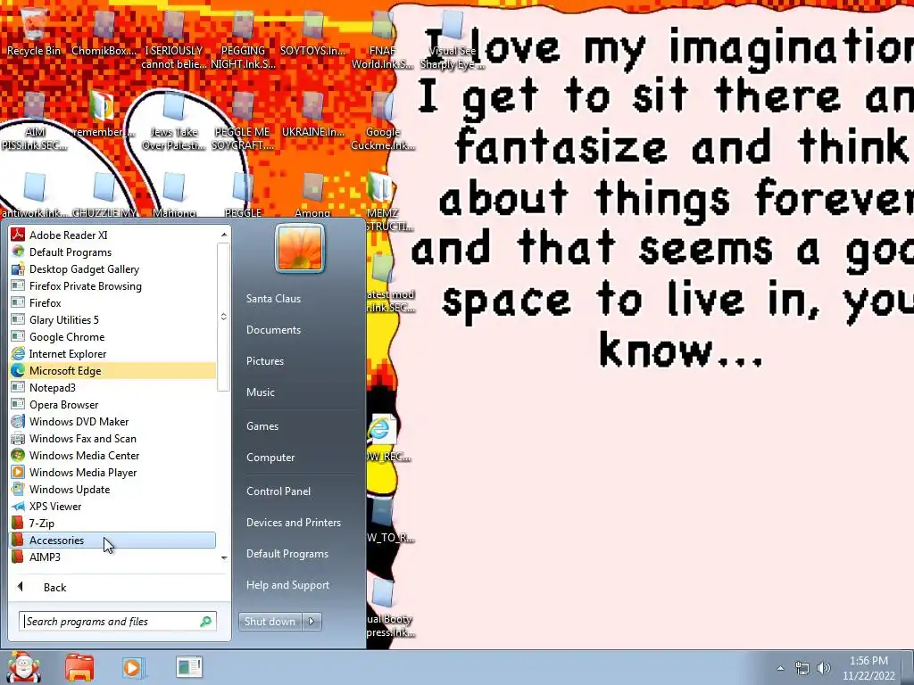Launch Windows DVD Maker
The height and width of the screenshot is (685, 914).
pos(112,421)
